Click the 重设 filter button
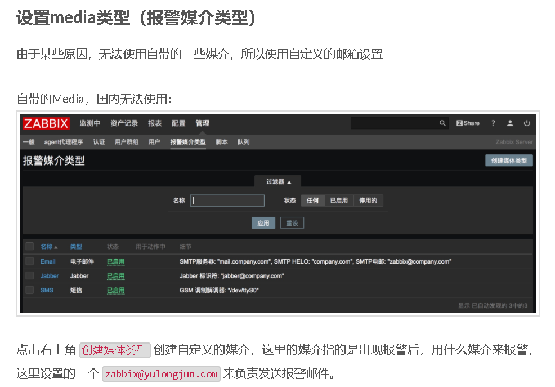 click(x=292, y=223)
